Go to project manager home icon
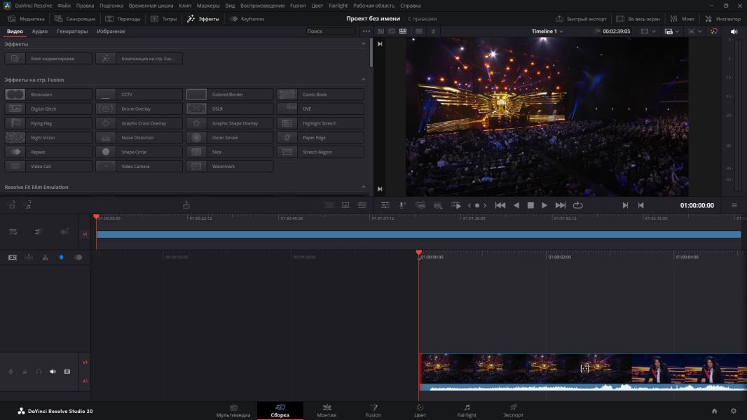The width and height of the screenshot is (747, 420). click(714, 411)
